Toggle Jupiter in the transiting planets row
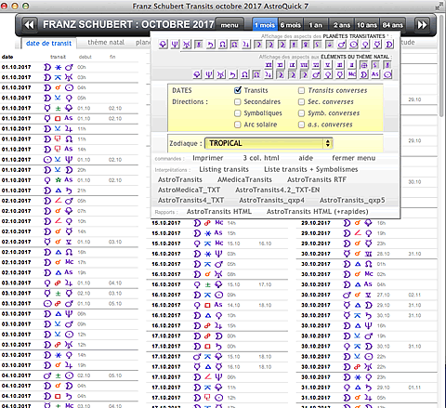This screenshot has width=446, height=408. coord(246,45)
